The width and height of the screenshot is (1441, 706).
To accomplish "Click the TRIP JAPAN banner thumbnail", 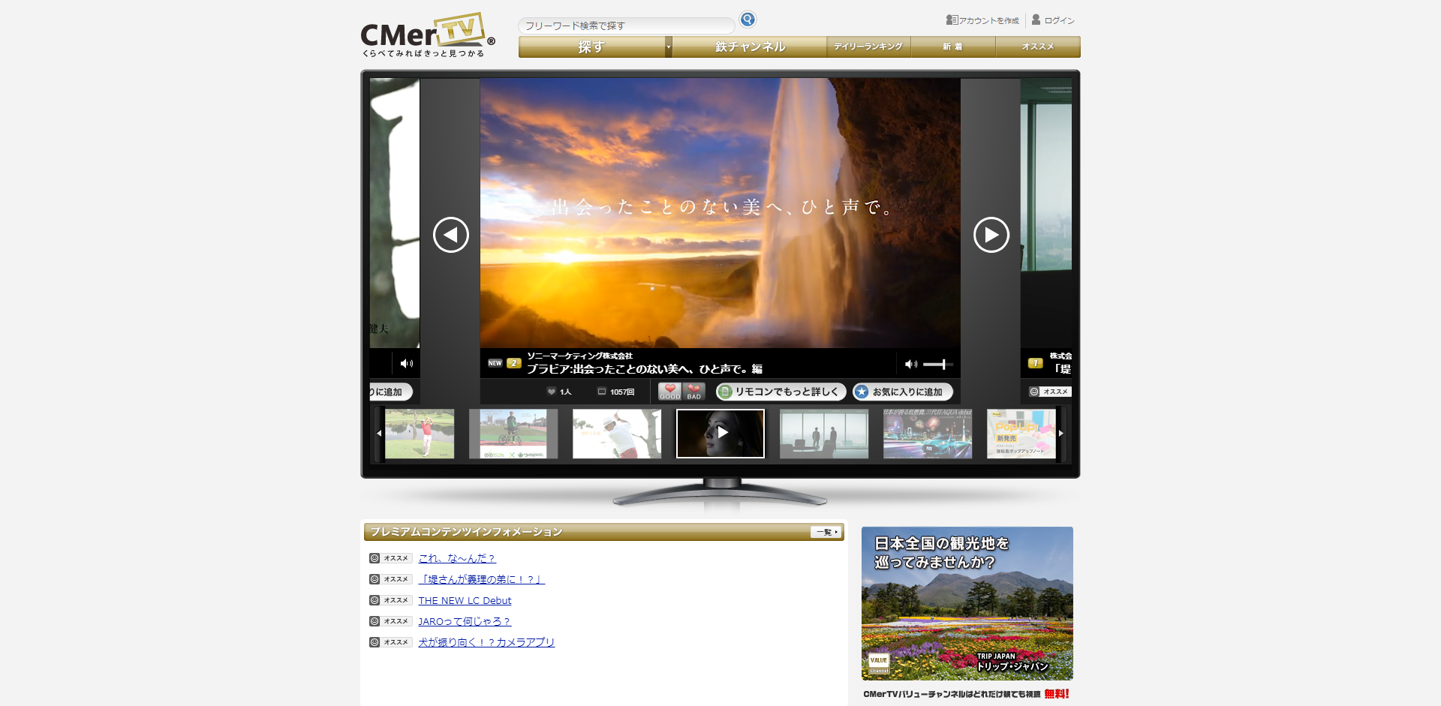I will (x=967, y=603).
